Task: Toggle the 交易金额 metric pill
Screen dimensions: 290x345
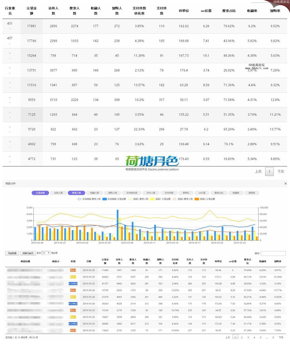Action: (40, 193)
